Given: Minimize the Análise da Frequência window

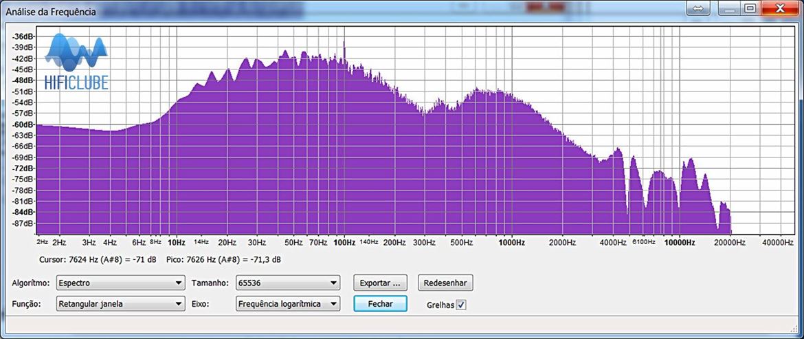Looking at the screenshot, I should 729,9.
